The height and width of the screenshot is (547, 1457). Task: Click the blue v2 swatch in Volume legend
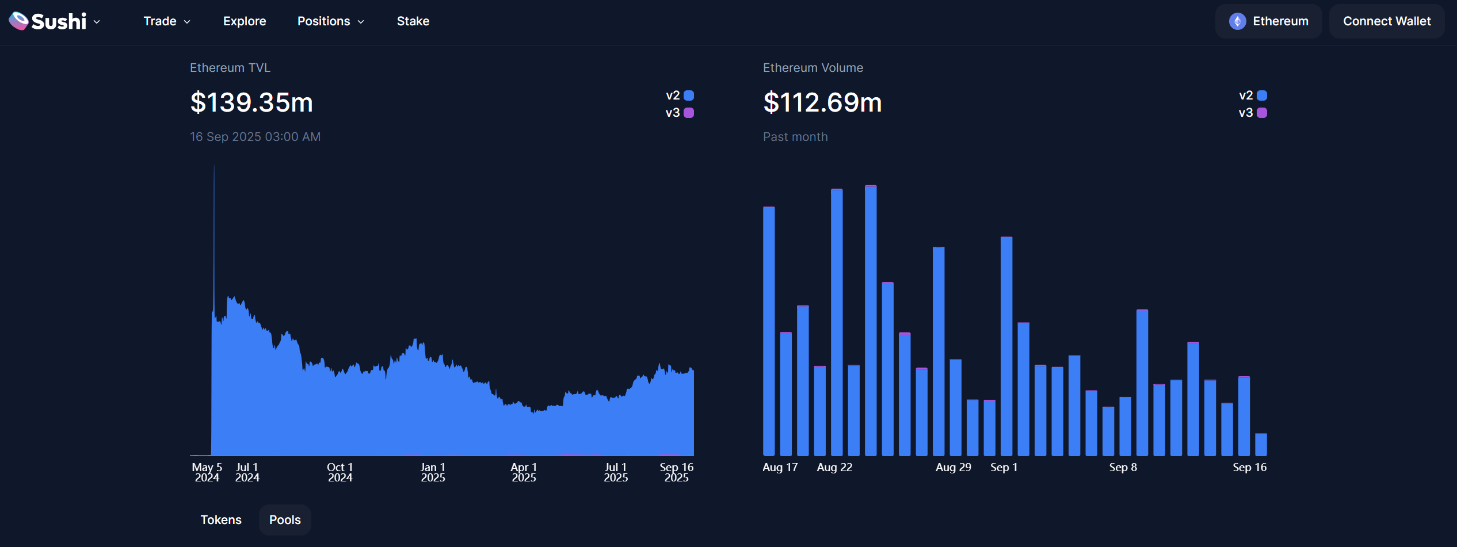pyautogui.click(x=1262, y=95)
